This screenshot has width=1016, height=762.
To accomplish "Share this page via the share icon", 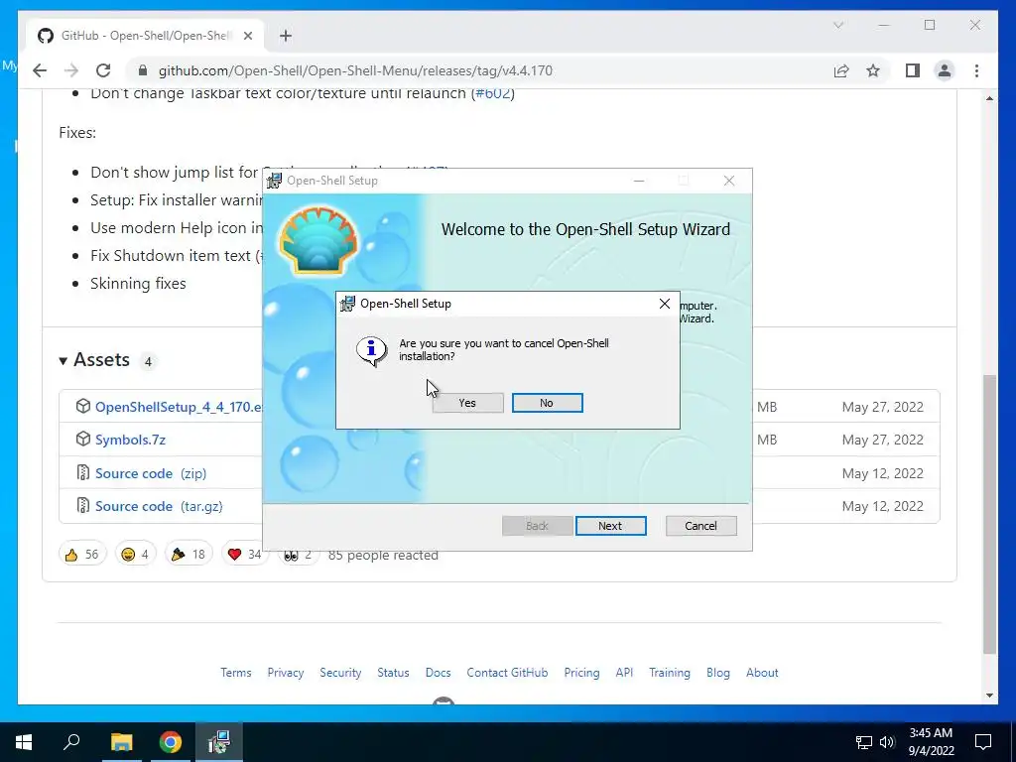I will (841, 70).
